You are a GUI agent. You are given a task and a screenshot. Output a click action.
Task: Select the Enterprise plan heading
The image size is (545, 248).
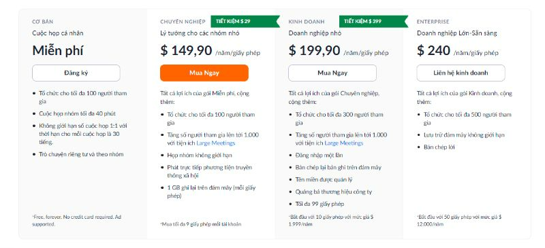click(433, 22)
